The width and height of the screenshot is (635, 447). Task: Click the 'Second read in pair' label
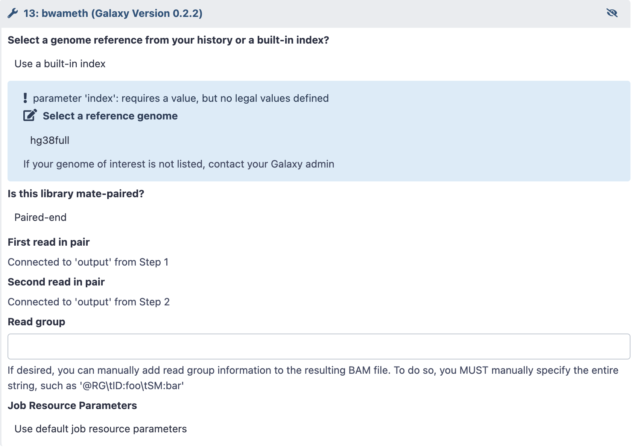pyautogui.click(x=56, y=282)
